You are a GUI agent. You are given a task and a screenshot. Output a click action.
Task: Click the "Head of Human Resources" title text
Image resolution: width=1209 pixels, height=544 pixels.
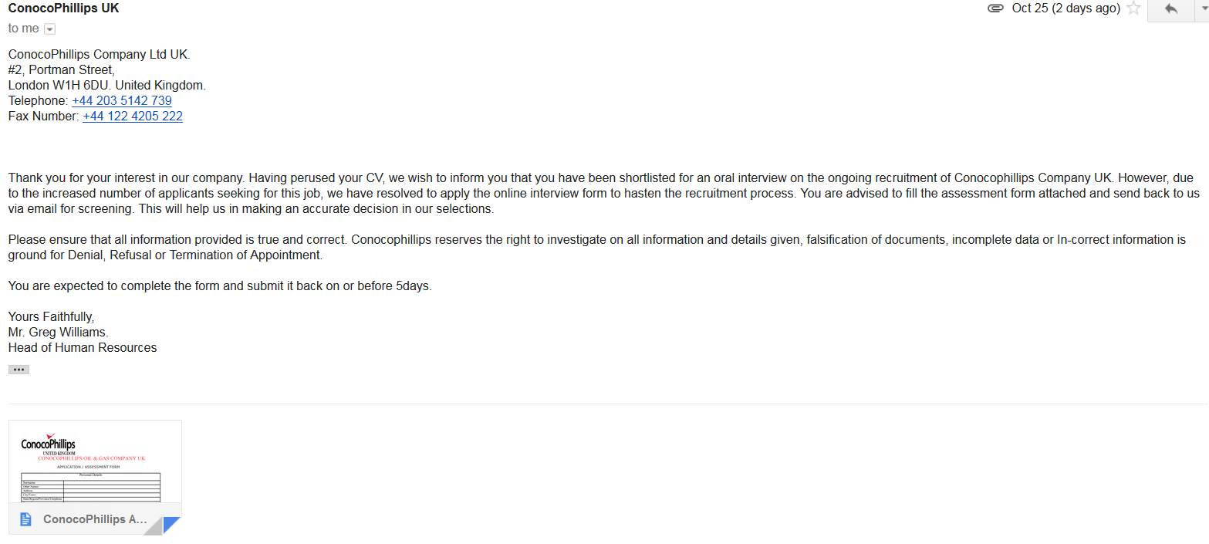click(x=83, y=348)
